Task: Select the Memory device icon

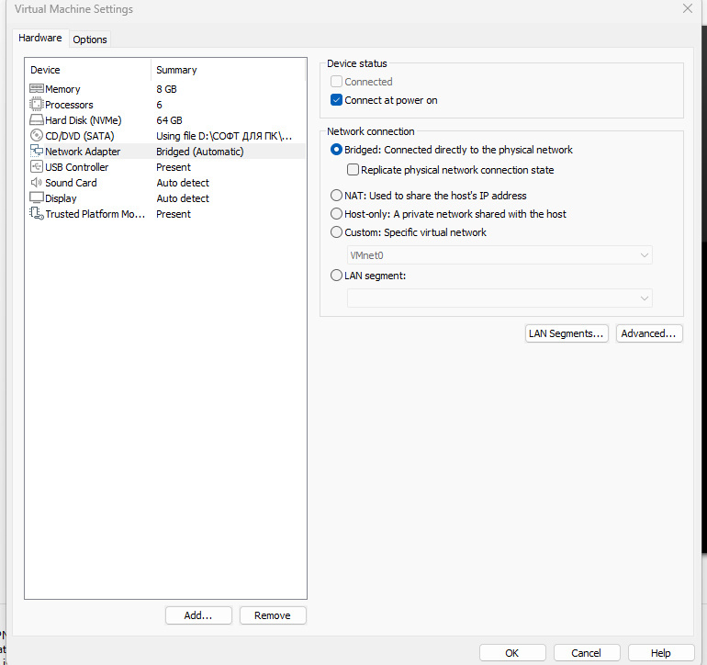Action: (37, 88)
